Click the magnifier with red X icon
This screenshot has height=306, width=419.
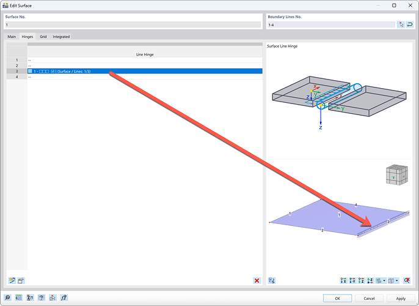[407, 280]
